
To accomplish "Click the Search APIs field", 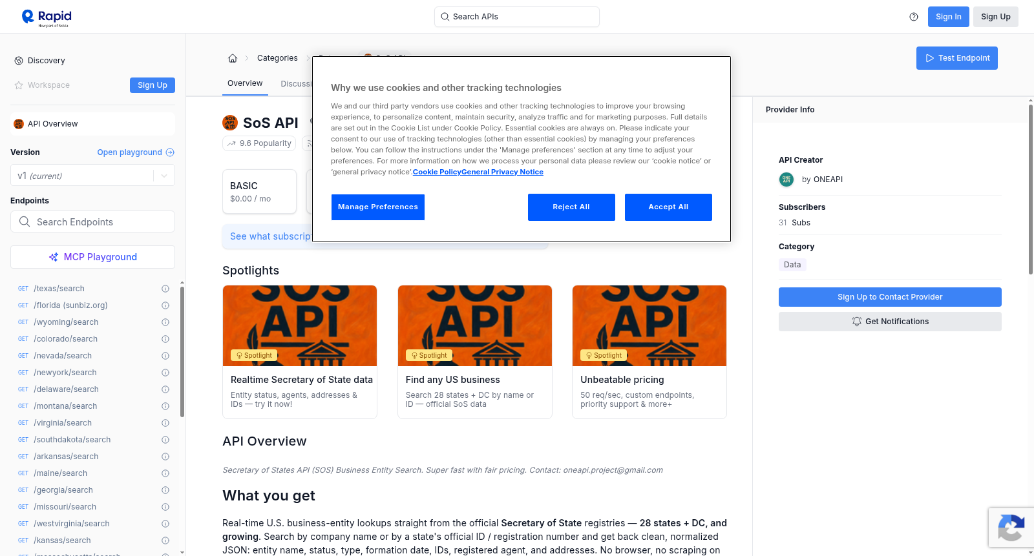I will tap(517, 17).
